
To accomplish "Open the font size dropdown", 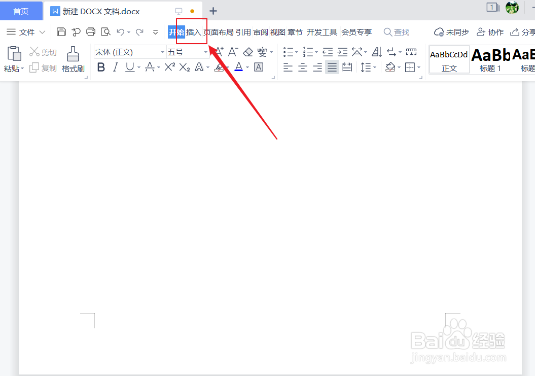I will click(x=206, y=52).
